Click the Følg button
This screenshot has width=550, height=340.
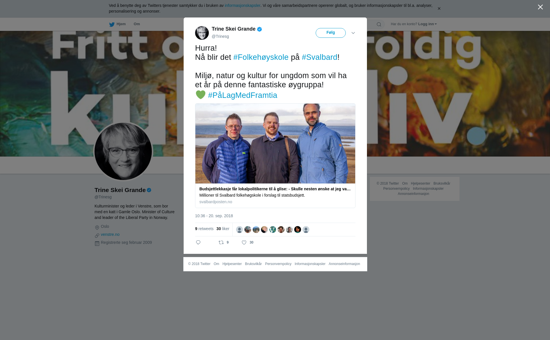331,33
